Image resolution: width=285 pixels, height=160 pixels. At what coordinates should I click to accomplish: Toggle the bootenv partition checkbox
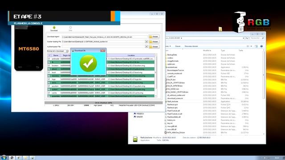[49, 65]
